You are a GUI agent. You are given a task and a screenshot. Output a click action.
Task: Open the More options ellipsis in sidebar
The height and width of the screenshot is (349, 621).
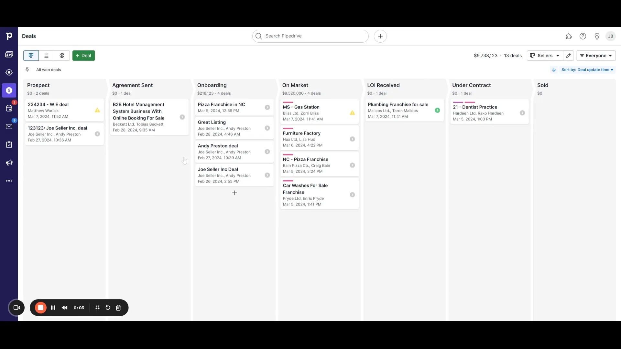point(9,181)
